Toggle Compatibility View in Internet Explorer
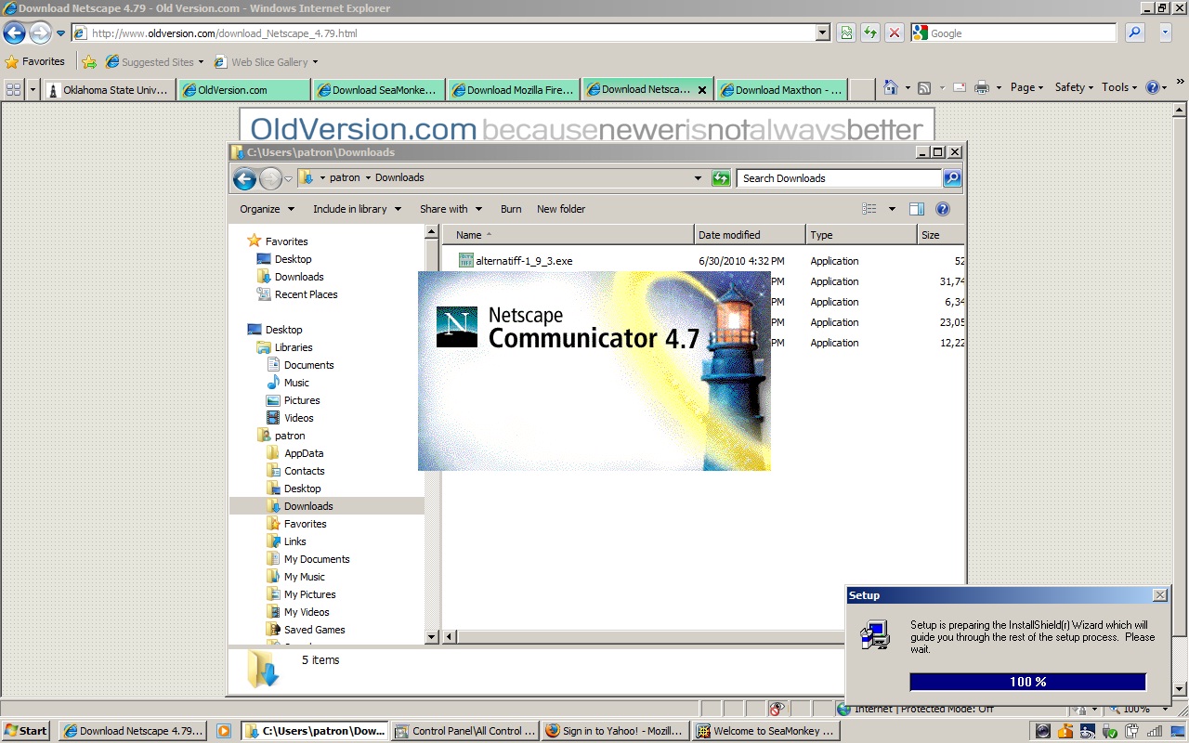This screenshot has height=743, width=1189. click(846, 33)
